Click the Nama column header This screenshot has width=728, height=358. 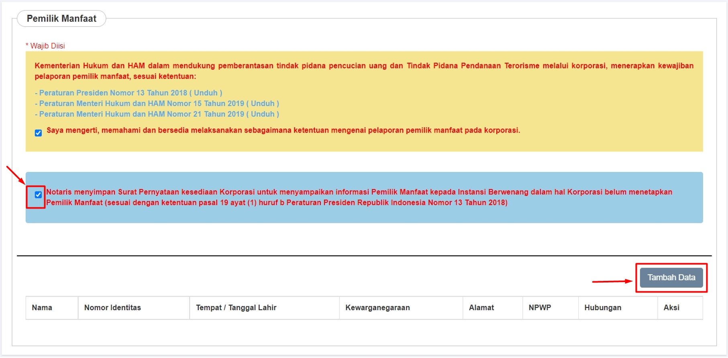(42, 308)
